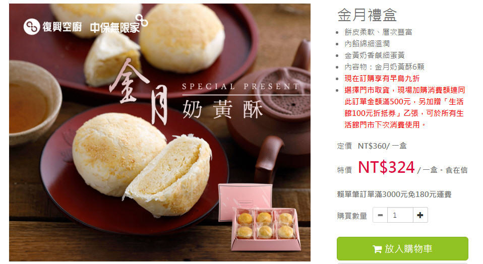Click the 餅皮柔軟、層次豐富 bullet
483x264 pixels.
tap(378, 32)
